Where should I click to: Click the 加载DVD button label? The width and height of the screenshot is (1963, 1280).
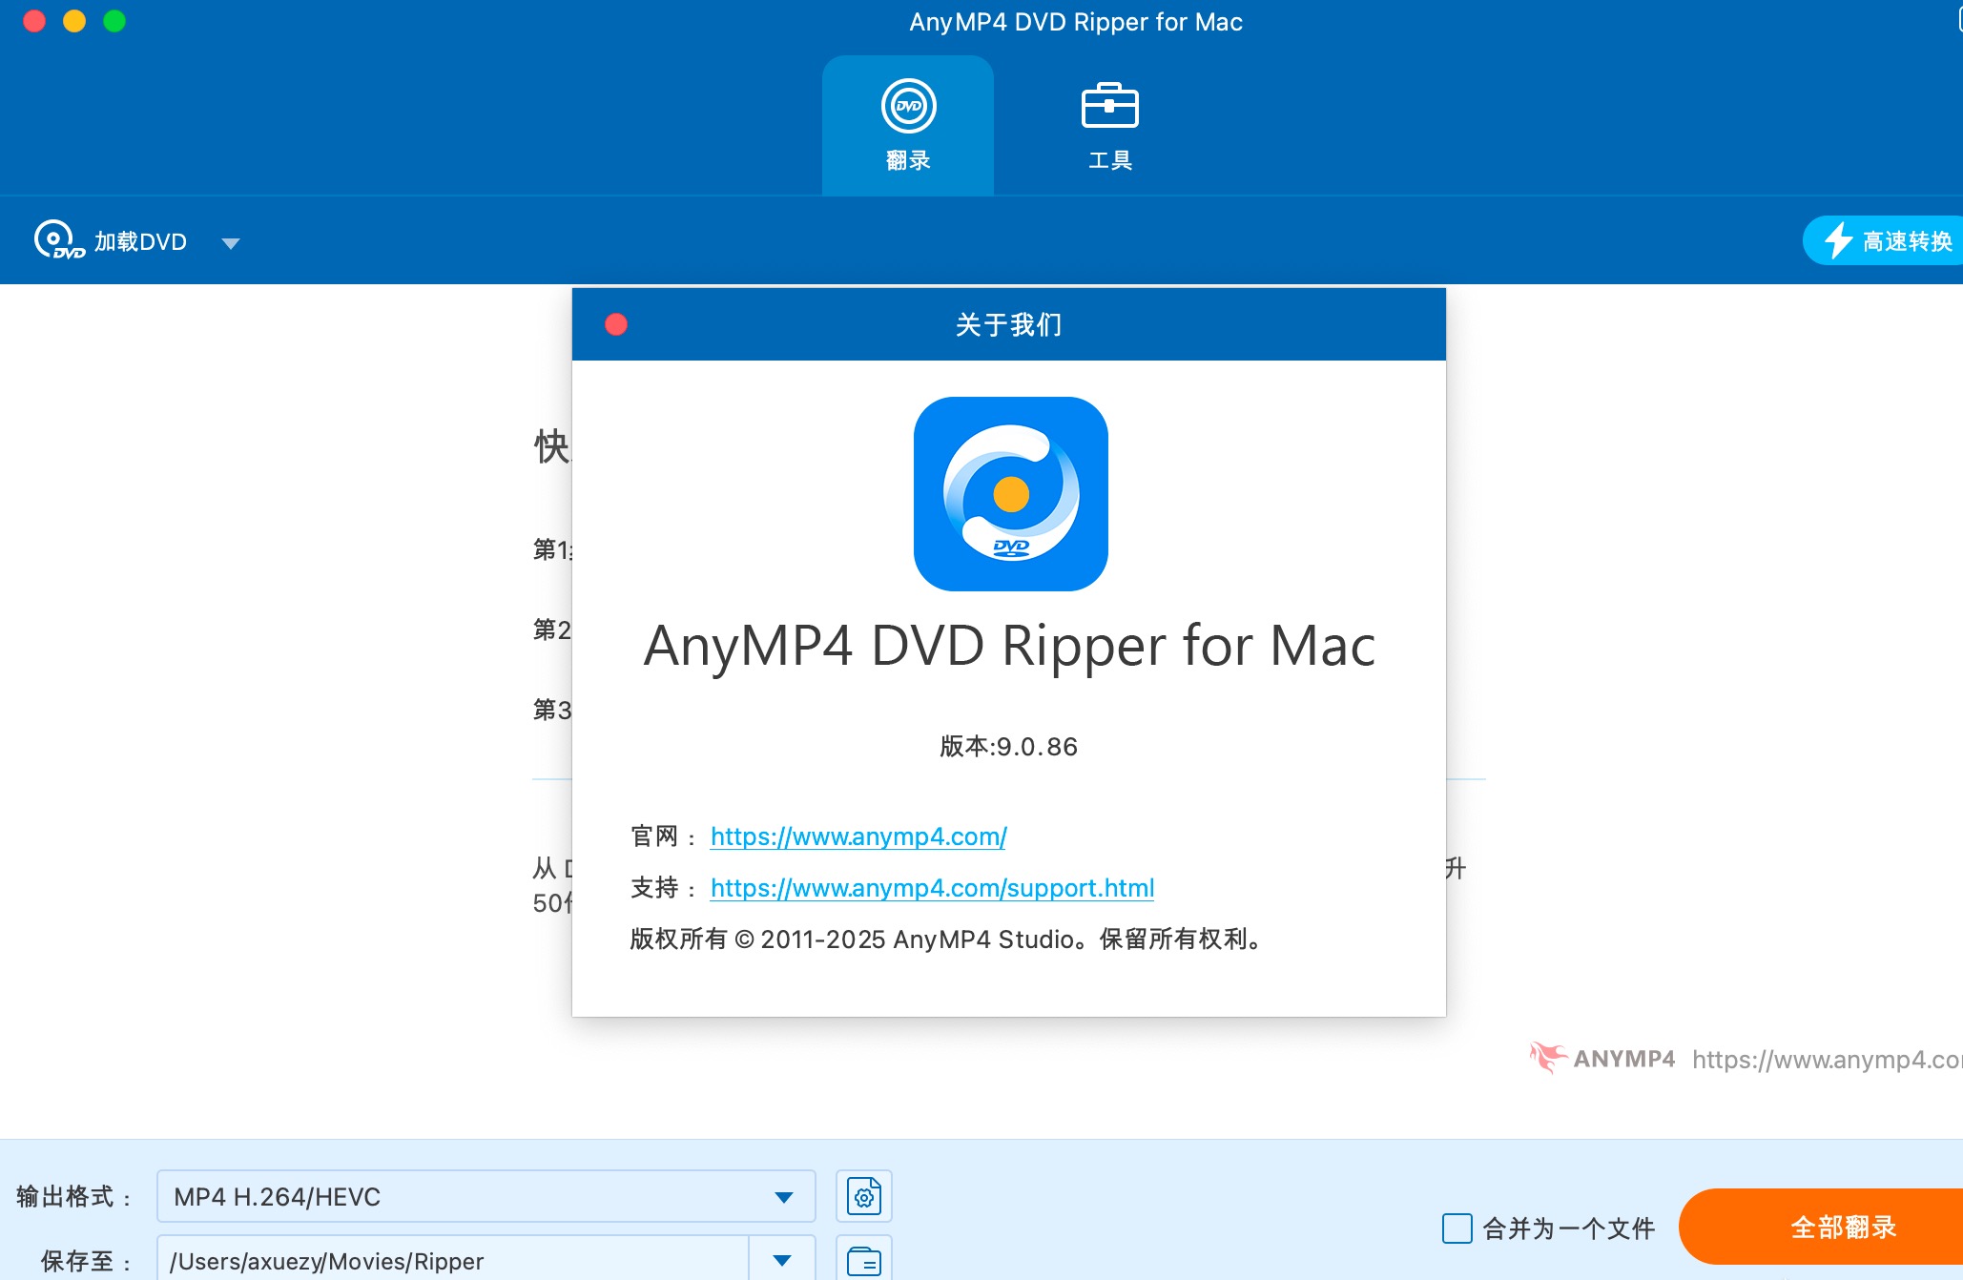point(140,241)
